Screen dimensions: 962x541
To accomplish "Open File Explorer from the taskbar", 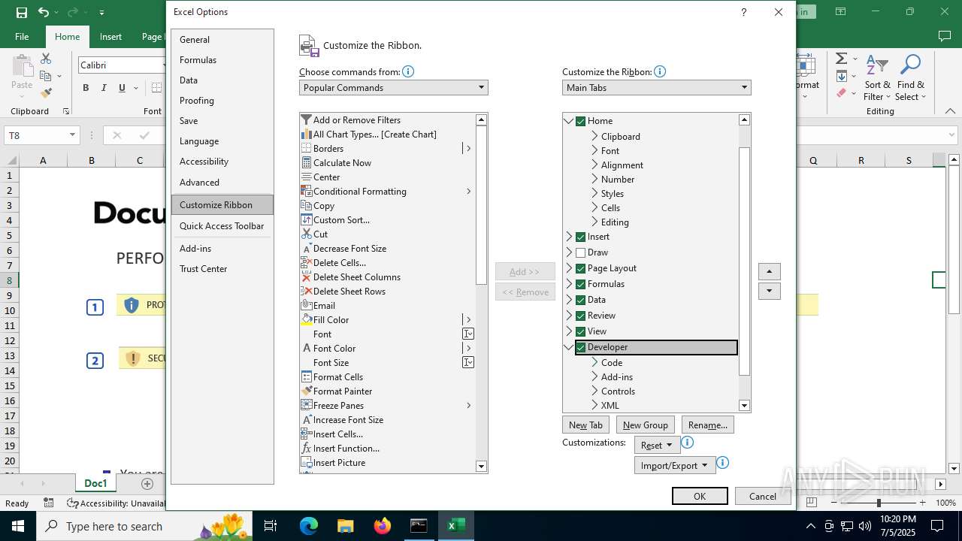I will point(345,526).
